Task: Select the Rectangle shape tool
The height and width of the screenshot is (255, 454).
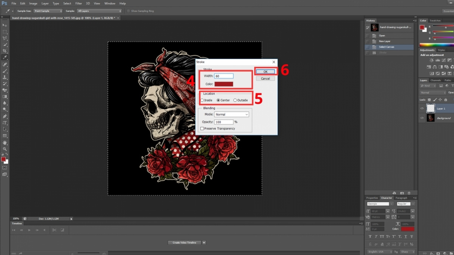Action: tap(5, 135)
